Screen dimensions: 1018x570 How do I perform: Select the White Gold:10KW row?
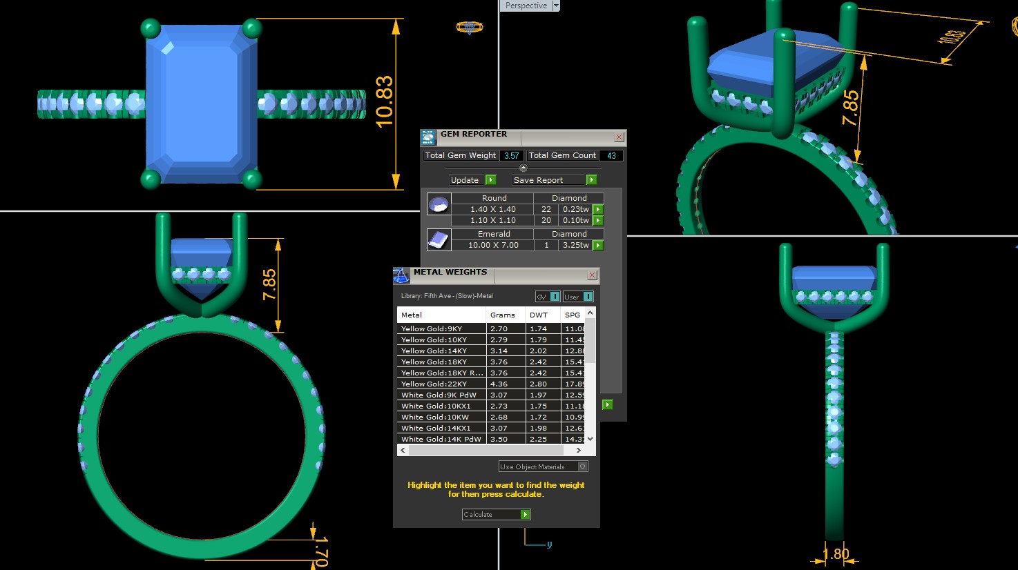click(x=491, y=417)
